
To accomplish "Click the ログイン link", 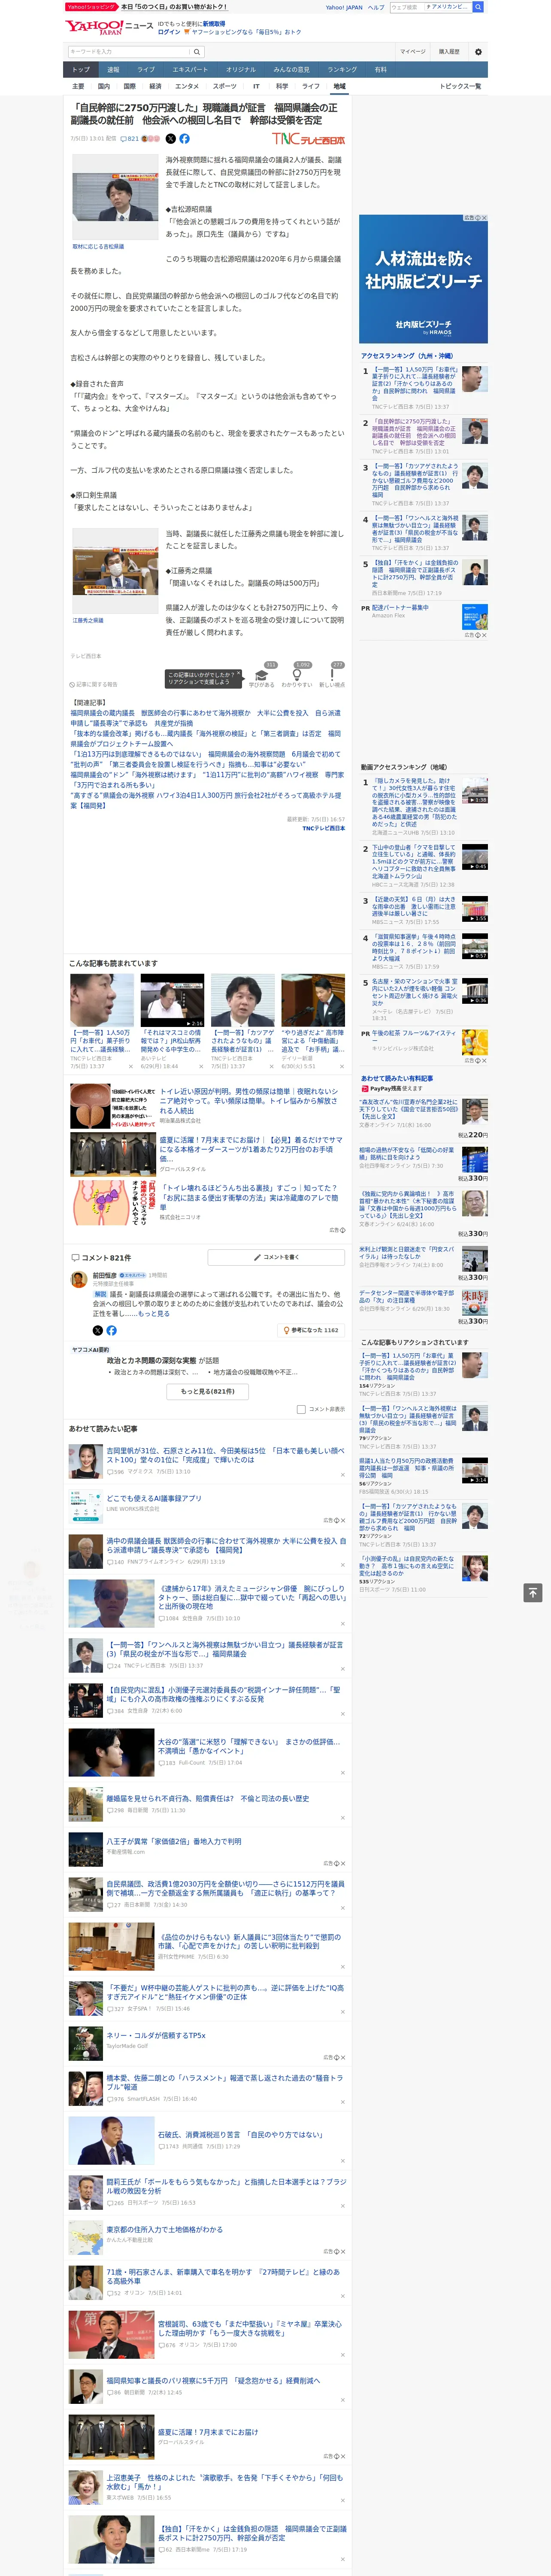I will point(169,32).
